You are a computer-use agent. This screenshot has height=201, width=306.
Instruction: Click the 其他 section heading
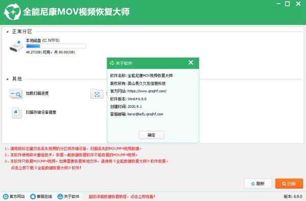[17, 79]
